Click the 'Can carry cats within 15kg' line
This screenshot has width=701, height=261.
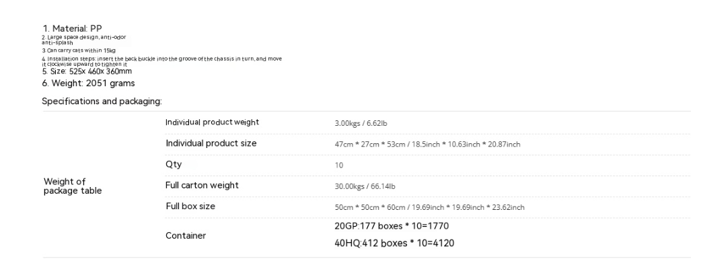point(79,50)
